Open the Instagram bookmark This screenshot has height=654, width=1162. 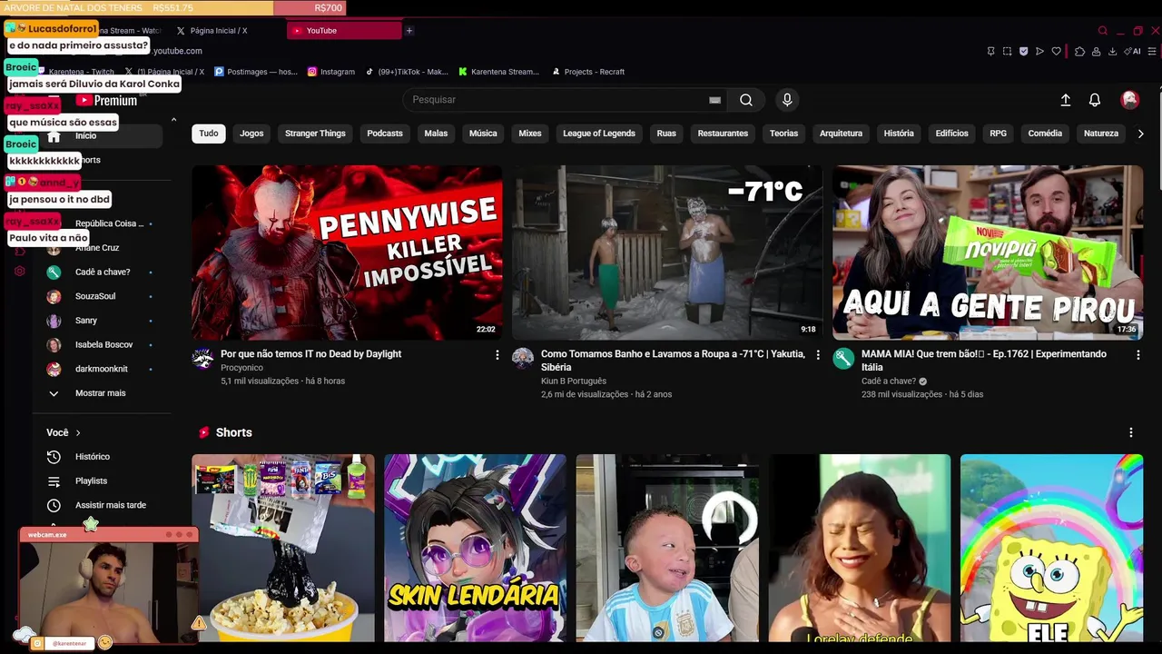[331, 72]
